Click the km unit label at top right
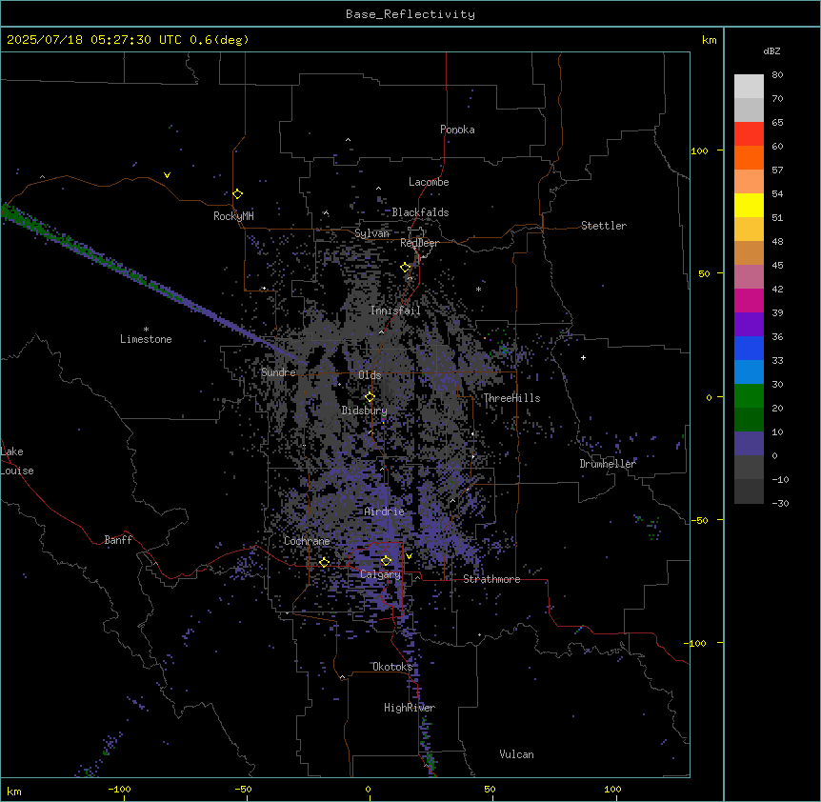821x802 pixels. (x=710, y=40)
